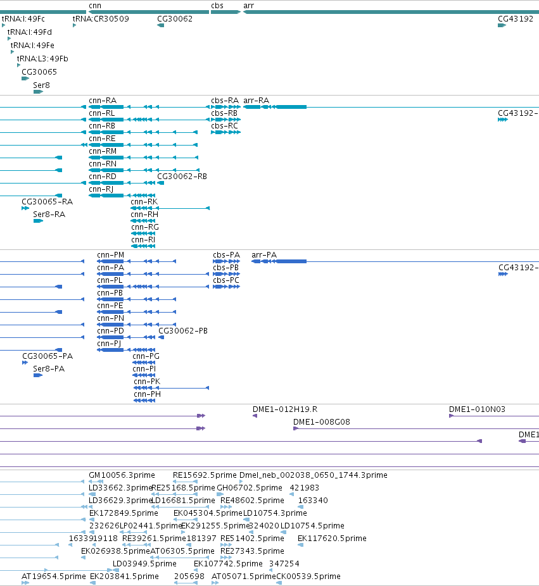Click the GH06702.5prime EST label

[250, 488]
